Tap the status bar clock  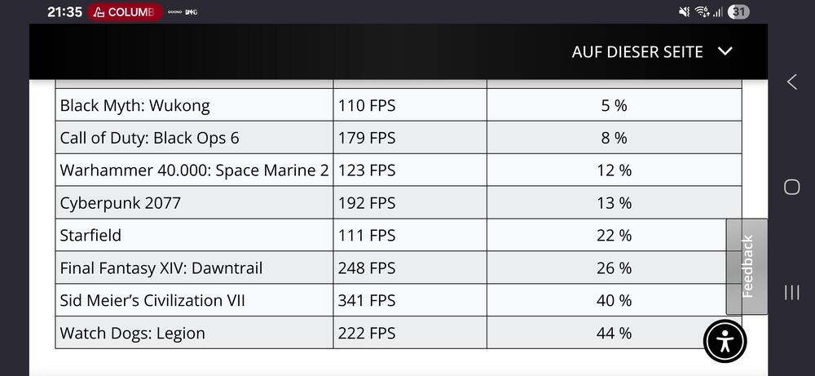pyautogui.click(x=64, y=12)
